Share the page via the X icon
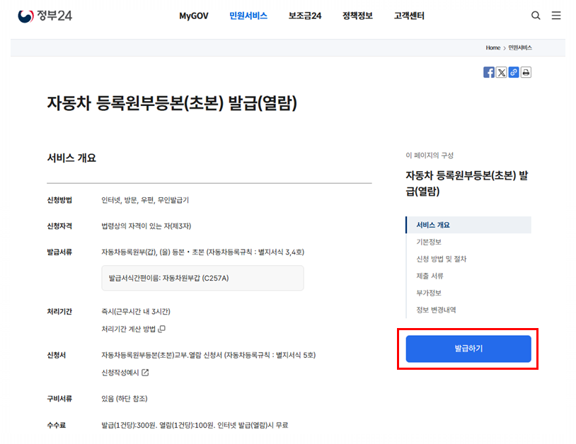The height and width of the screenshot is (444, 576). point(501,71)
